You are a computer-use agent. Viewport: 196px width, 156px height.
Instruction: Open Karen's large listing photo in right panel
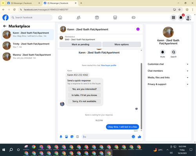(x=168, y=32)
